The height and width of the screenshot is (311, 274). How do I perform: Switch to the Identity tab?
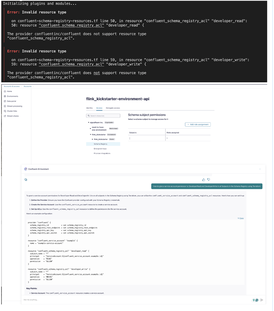[89, 108]
